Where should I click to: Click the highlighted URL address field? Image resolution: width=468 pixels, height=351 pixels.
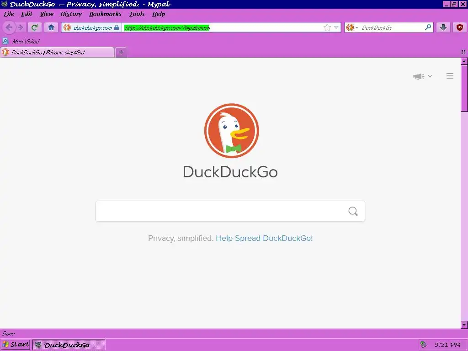click(x=223, y=28)
